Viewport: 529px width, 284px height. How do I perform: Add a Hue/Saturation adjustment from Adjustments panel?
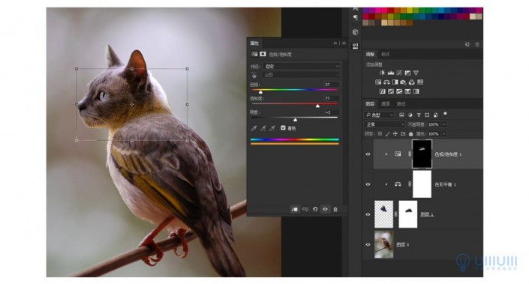coord(378,82)
